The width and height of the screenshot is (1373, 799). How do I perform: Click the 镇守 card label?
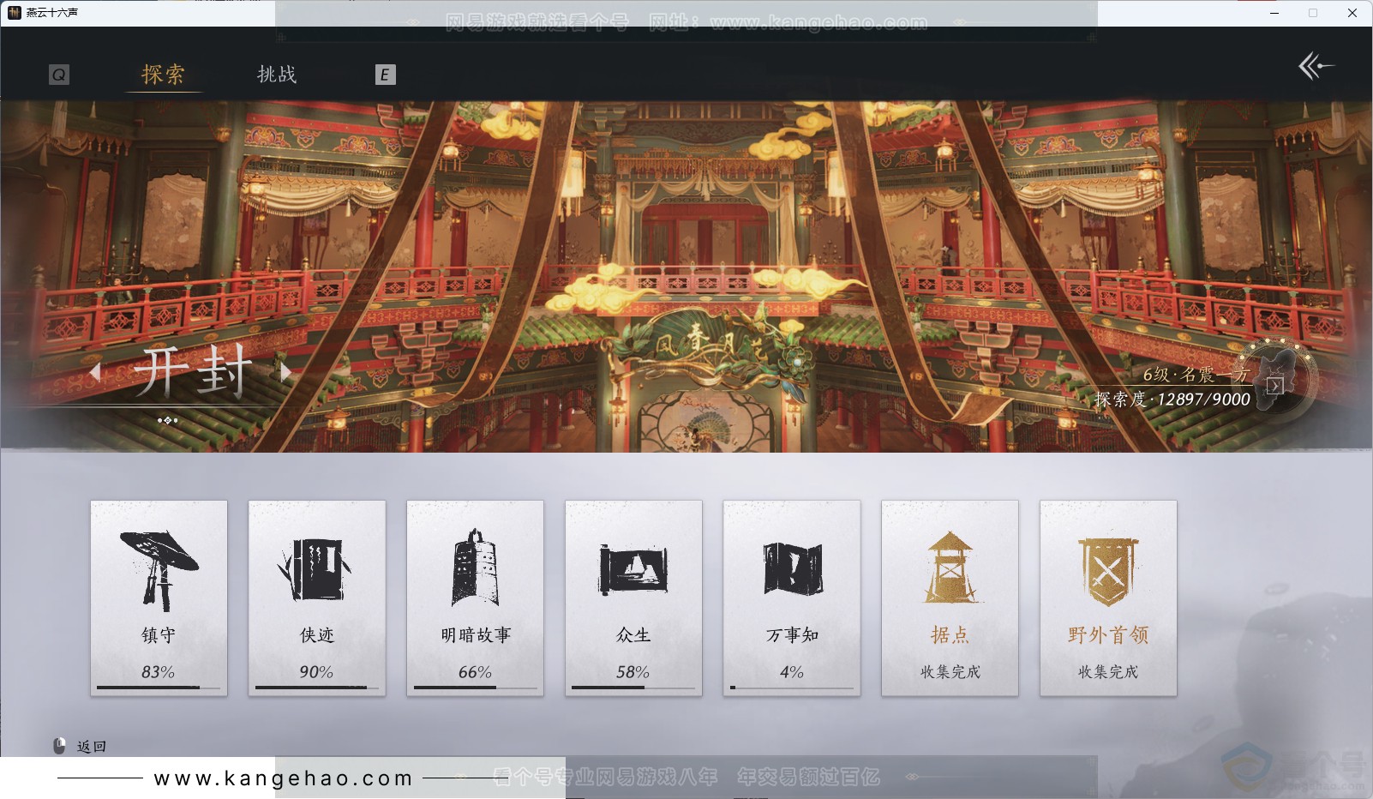(x=159, y=635)
